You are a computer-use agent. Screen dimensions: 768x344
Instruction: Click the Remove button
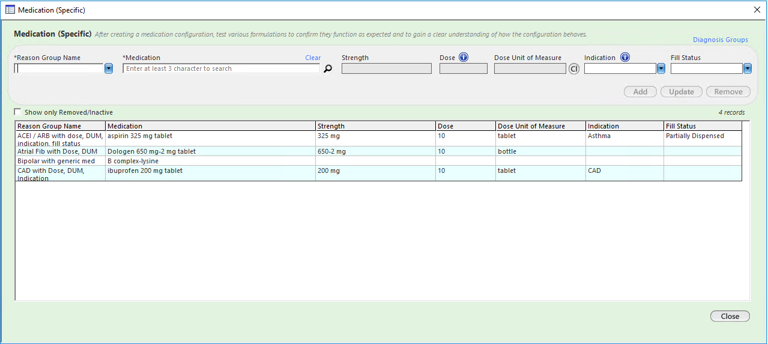(728, 92)
